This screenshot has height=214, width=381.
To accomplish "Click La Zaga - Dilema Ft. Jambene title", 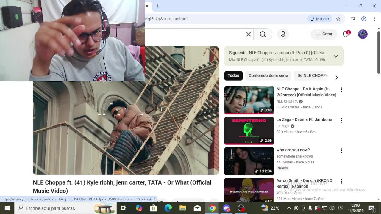I will (x=304, y=119).
